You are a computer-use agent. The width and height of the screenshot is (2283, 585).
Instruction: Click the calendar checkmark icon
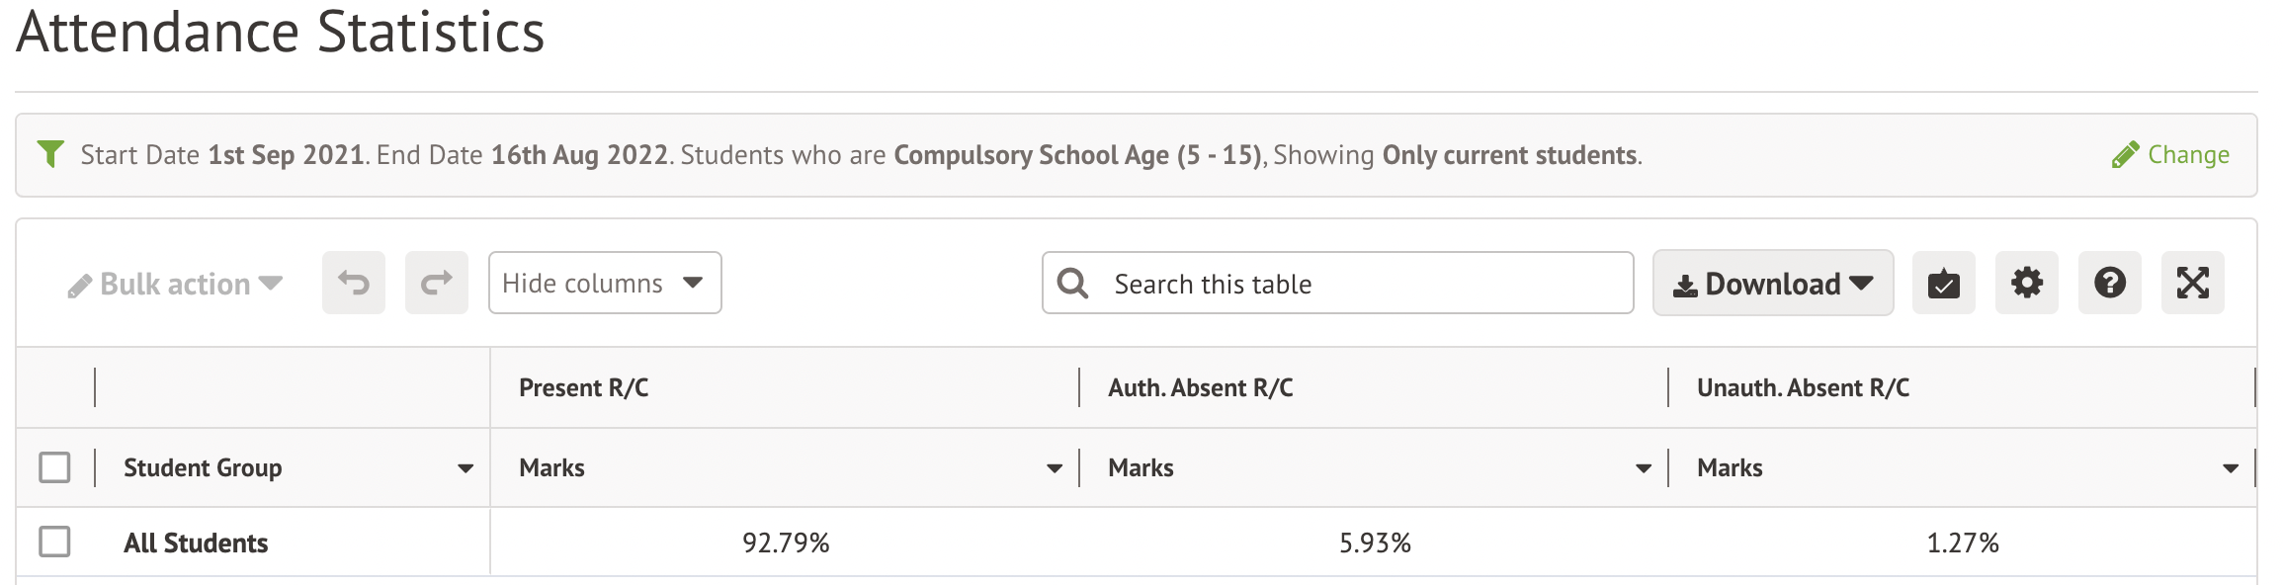point(1943,284)
